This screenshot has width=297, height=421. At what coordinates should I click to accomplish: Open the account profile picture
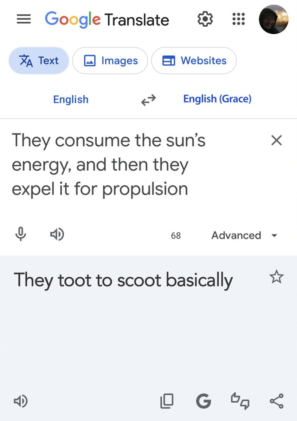273,19
